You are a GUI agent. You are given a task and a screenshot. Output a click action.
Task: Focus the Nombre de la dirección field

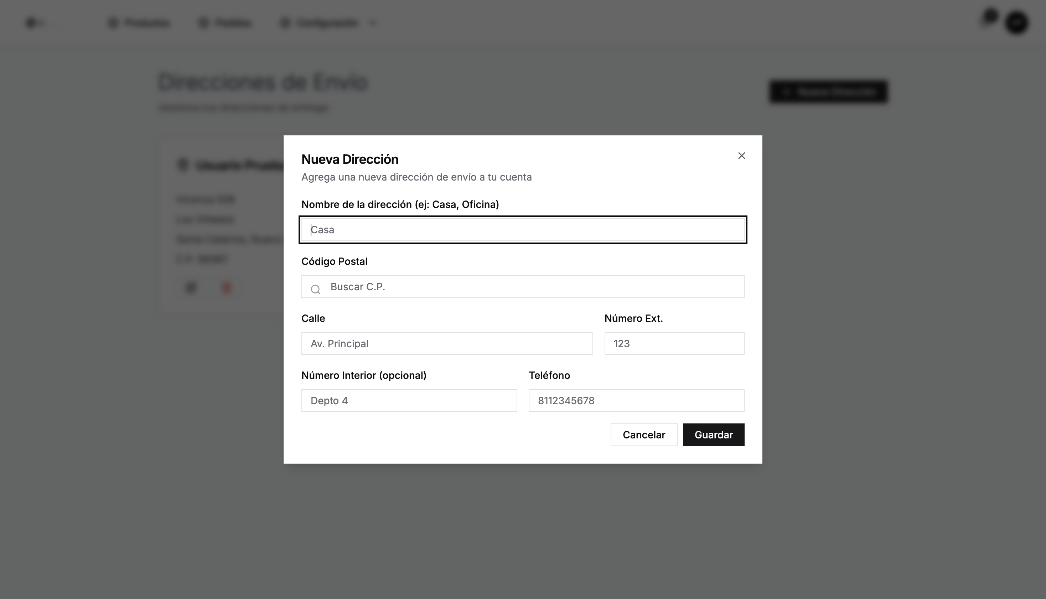[x=523, y=230]
